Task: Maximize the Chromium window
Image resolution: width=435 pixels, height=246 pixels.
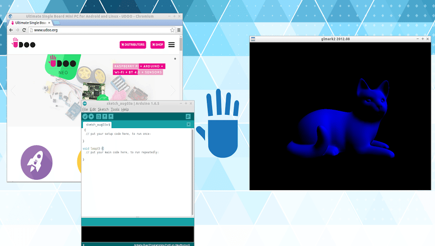Action: tap(174, 16)
